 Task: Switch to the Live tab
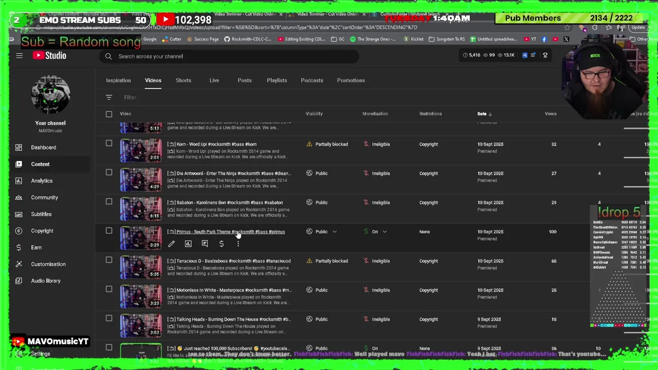(214, 80)
